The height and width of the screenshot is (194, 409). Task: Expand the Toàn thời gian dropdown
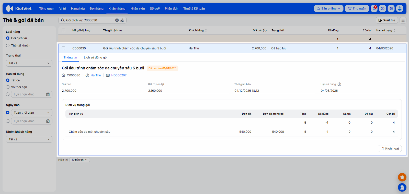click(x=32, y=113)
